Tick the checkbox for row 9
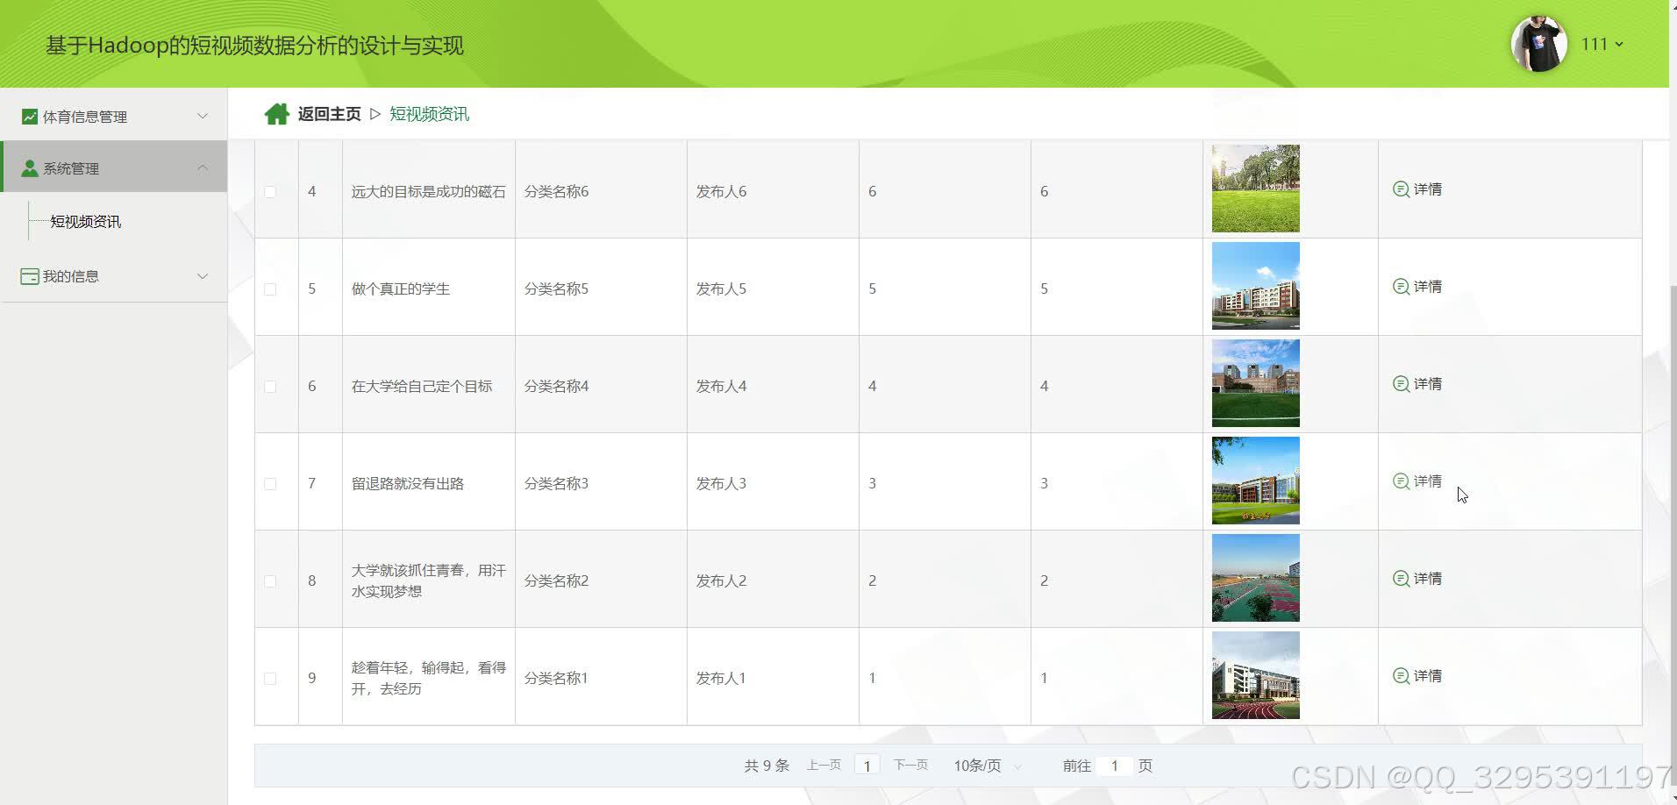 pos(270,679)
